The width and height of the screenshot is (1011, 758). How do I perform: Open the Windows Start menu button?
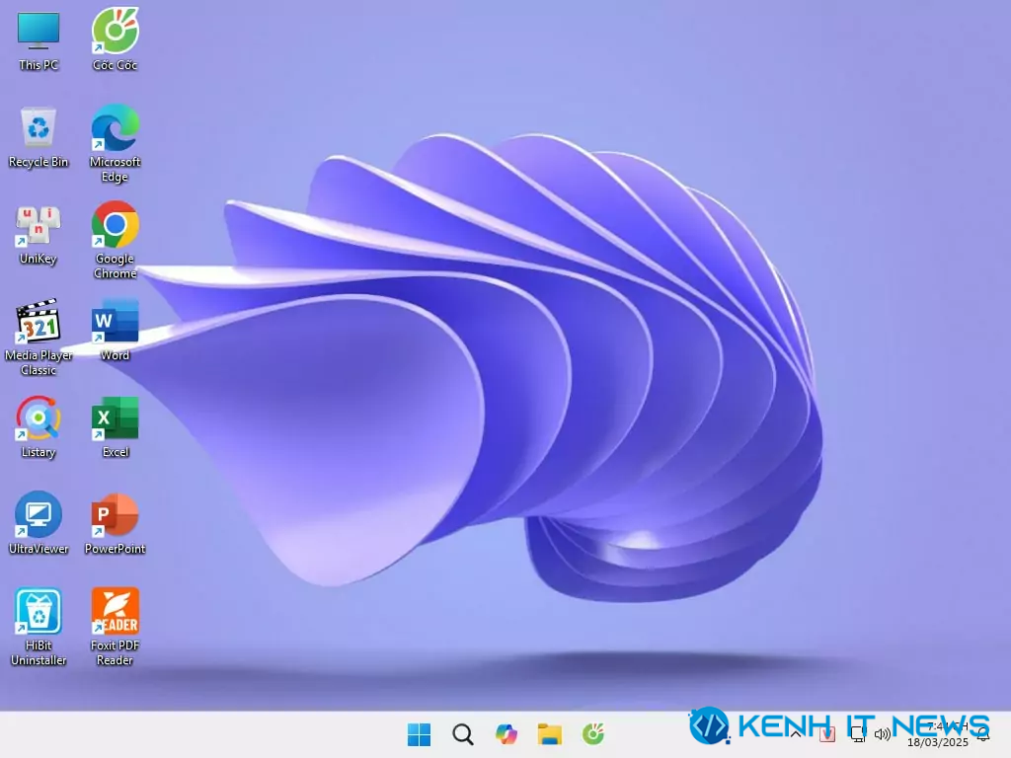point(419,734)
